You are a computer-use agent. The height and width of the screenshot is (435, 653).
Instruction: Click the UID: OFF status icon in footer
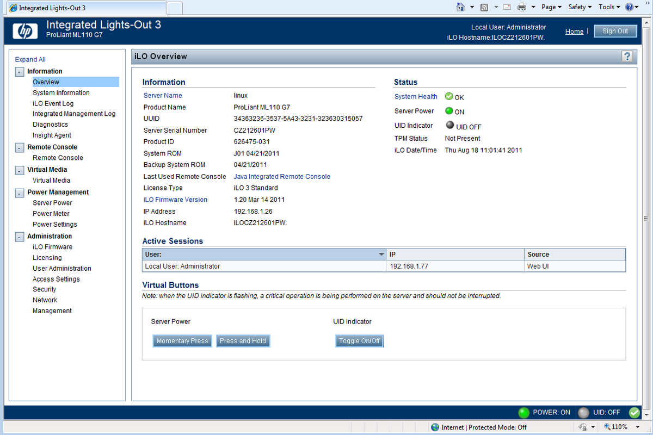[584, 412]
